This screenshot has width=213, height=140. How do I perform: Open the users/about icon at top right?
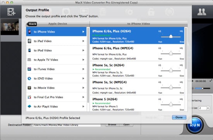[202, 12]
